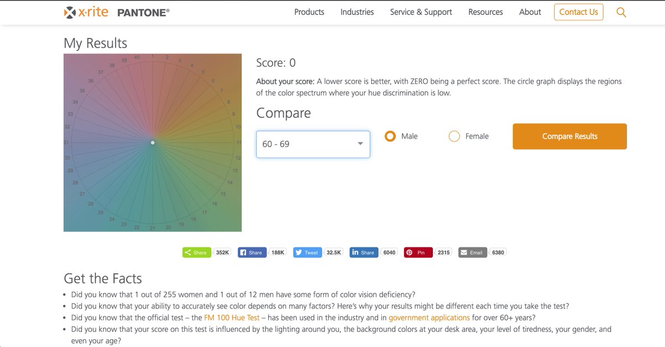Click the green Share button icon
The width and height of the screenshot is (665, 347).
click(197, 252)
